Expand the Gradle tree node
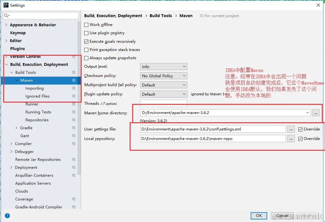This screenshot has width=325, height=222. (17, 128)
